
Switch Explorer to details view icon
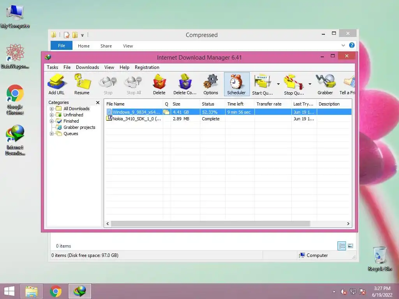tap(342, 246)
